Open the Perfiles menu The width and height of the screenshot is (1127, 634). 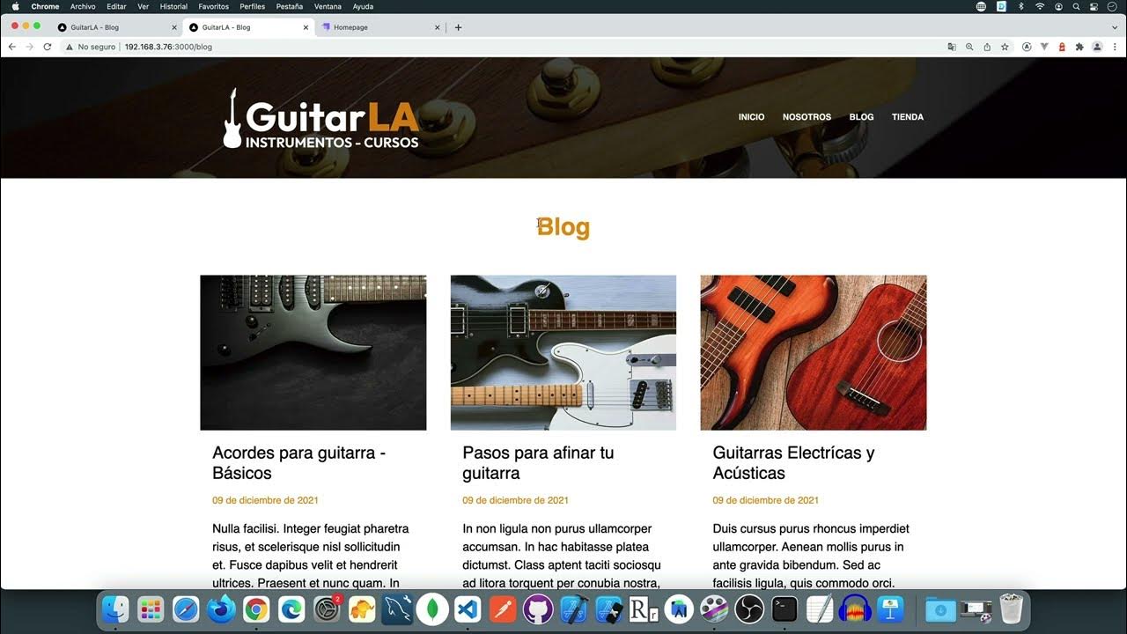252,6
